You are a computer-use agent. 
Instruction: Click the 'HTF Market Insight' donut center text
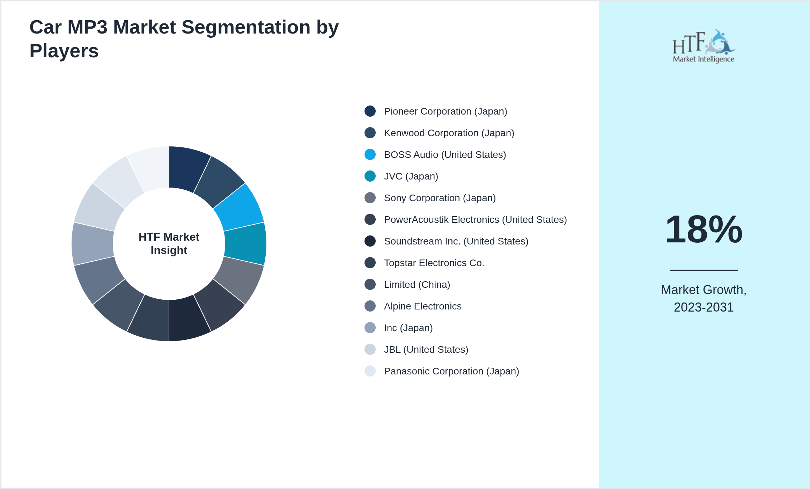169,243
